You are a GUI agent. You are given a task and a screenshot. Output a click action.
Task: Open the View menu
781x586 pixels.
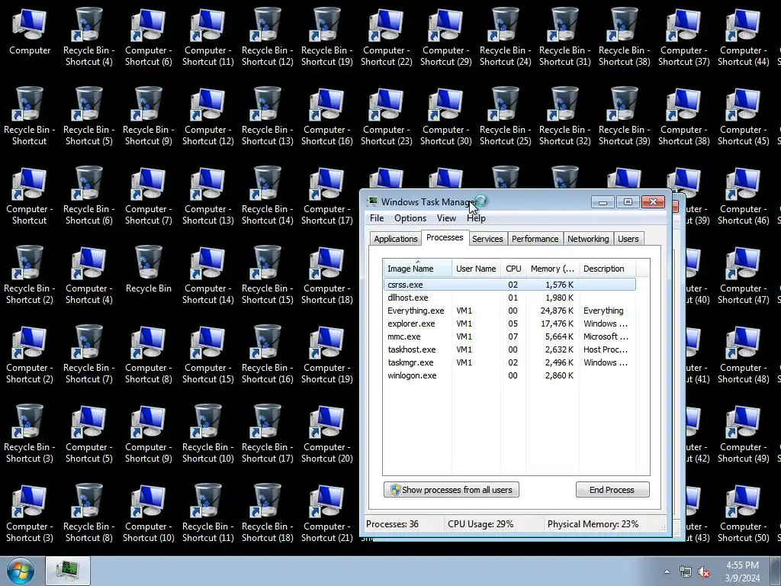pos(446,218)
